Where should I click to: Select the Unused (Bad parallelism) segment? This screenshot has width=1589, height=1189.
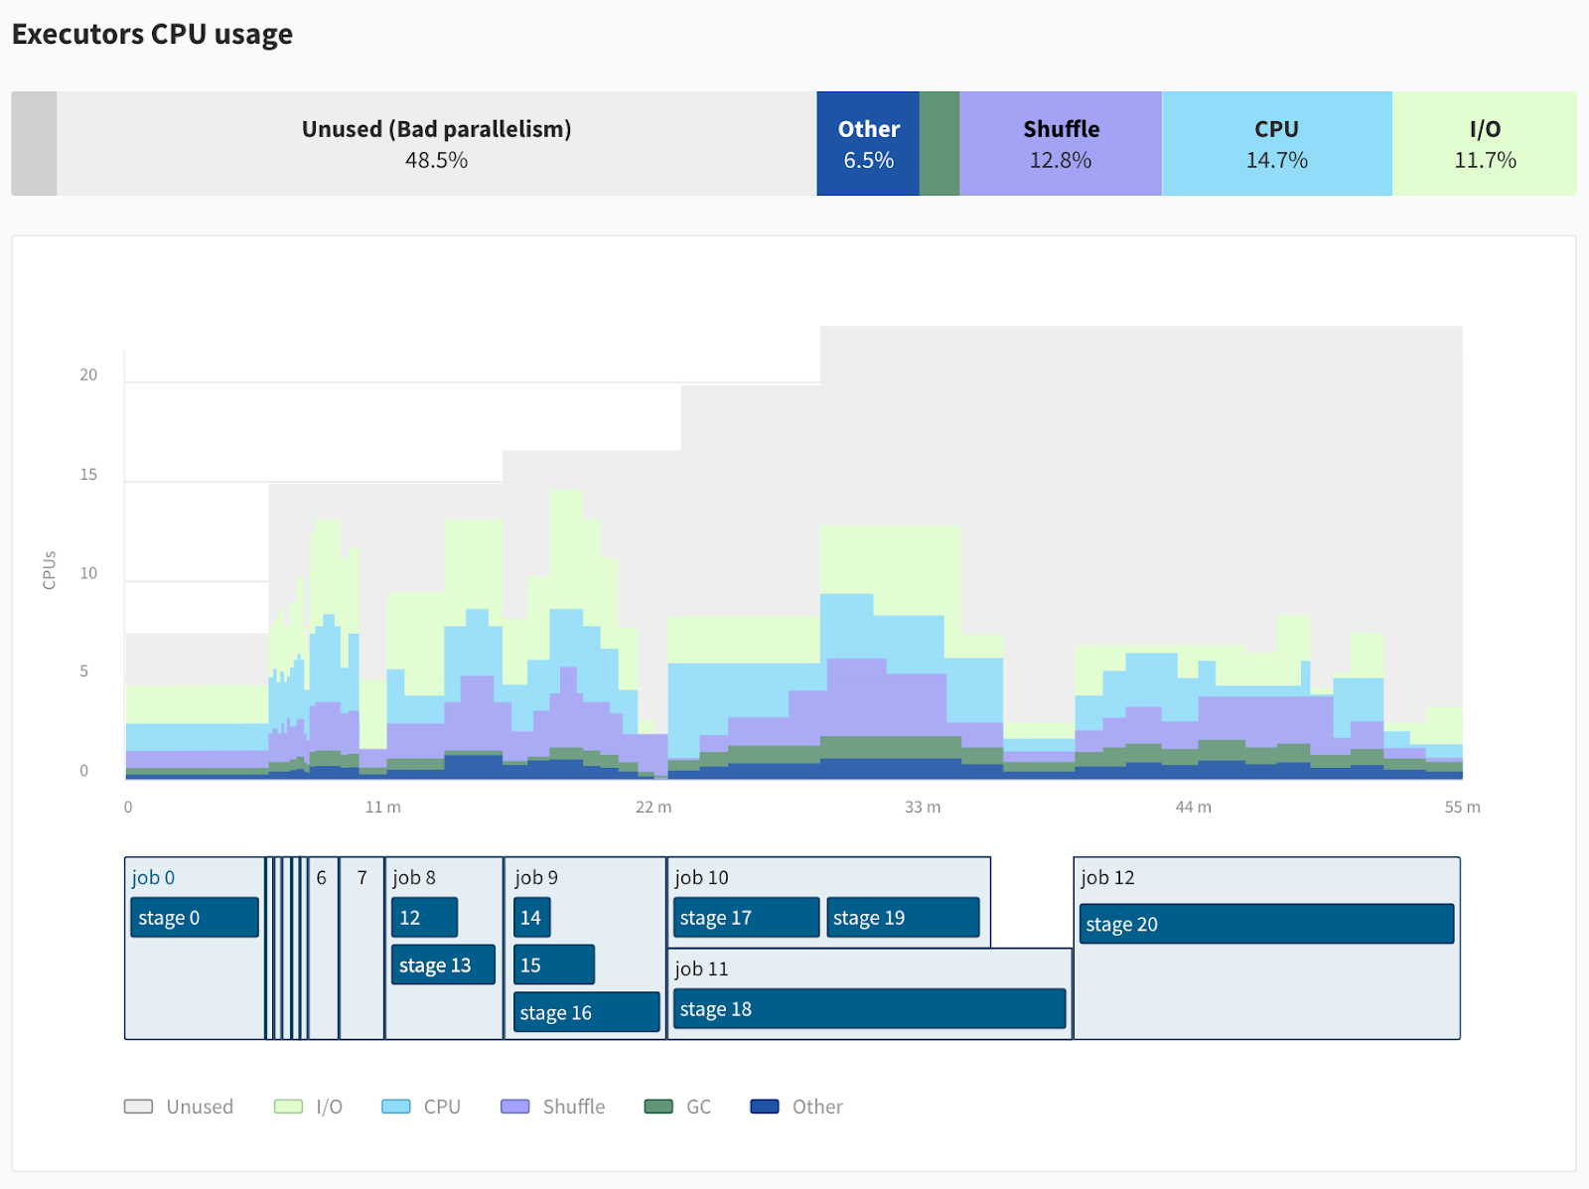(x=436, y=144)
